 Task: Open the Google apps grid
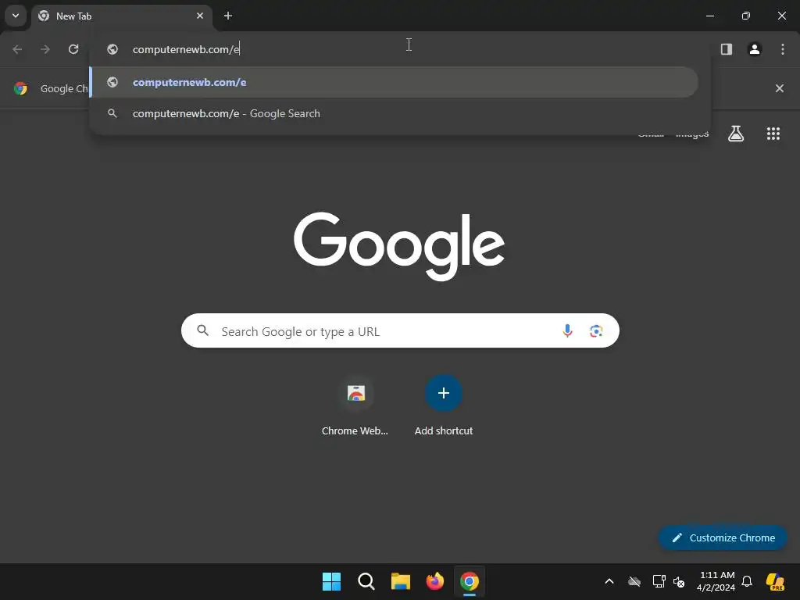[x=773, y=134]
